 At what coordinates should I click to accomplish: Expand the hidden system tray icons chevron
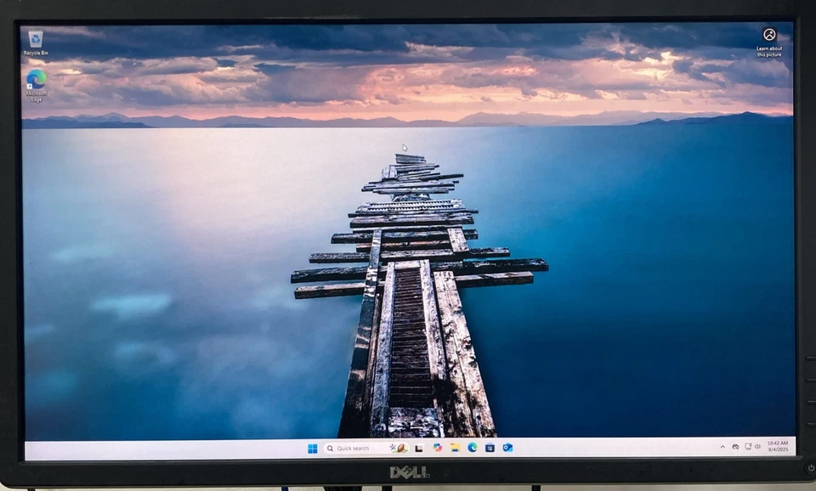pos(722,447)
